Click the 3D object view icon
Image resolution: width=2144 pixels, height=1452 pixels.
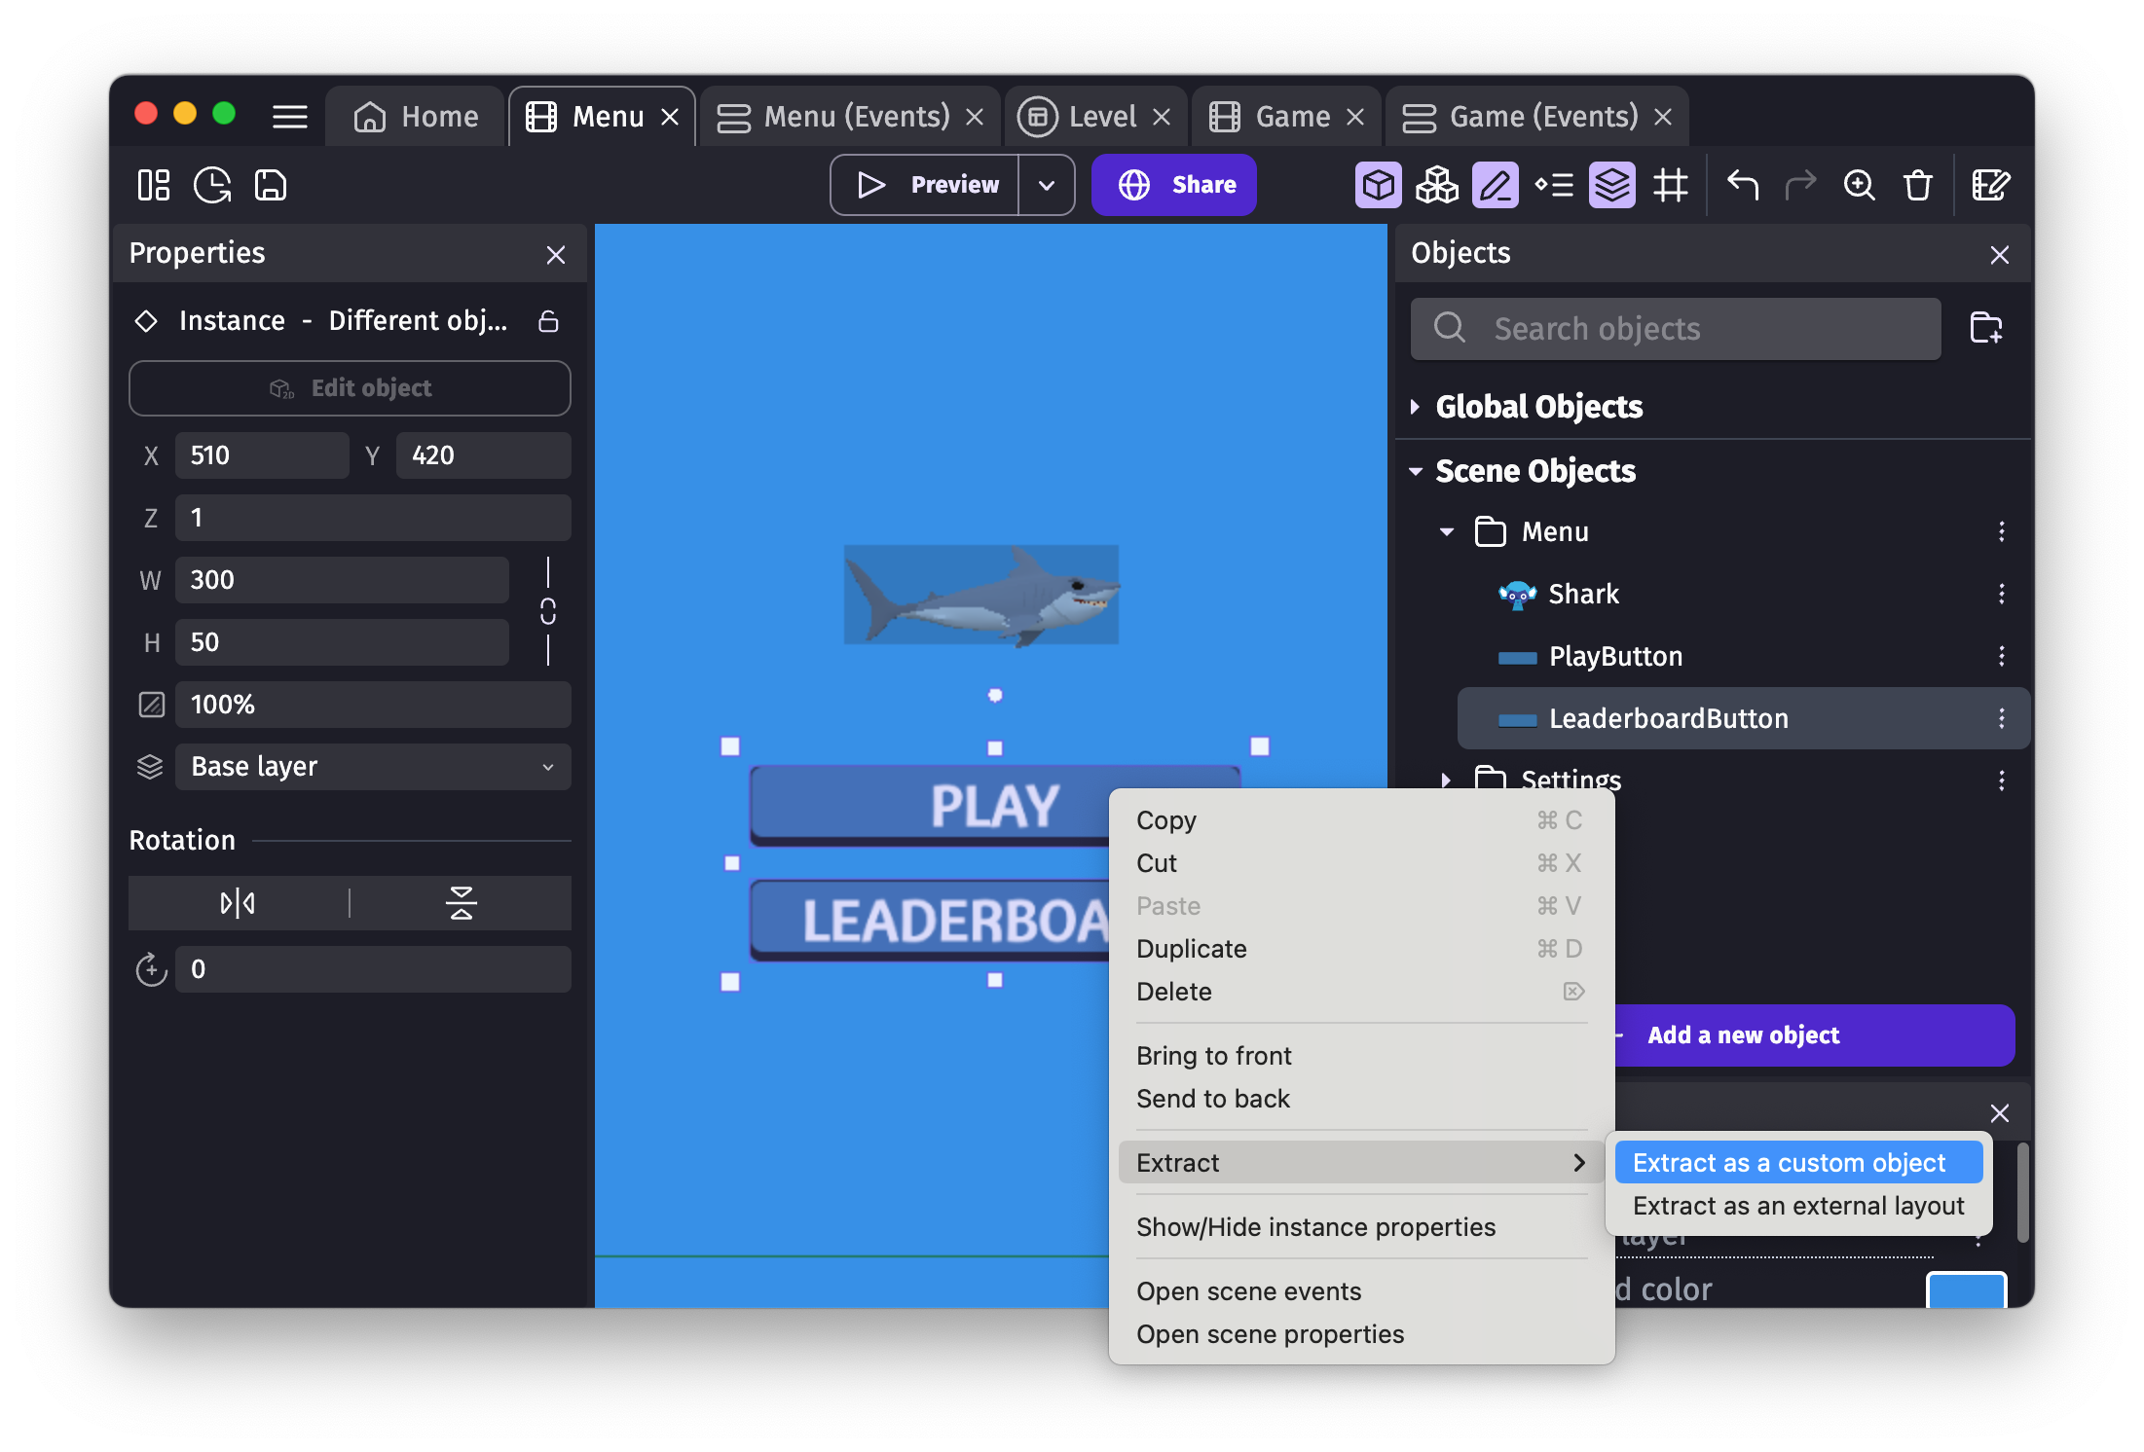1379,183
